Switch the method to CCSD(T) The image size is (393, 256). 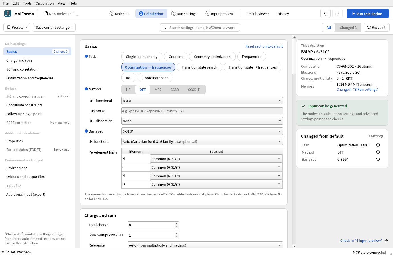point(194,90)
